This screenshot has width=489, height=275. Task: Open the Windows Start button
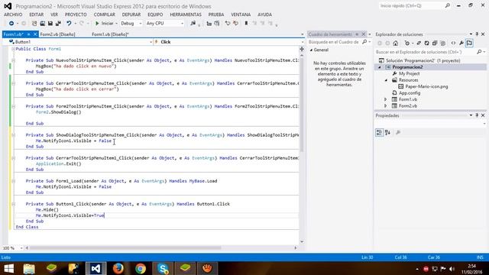click(8, 268)
